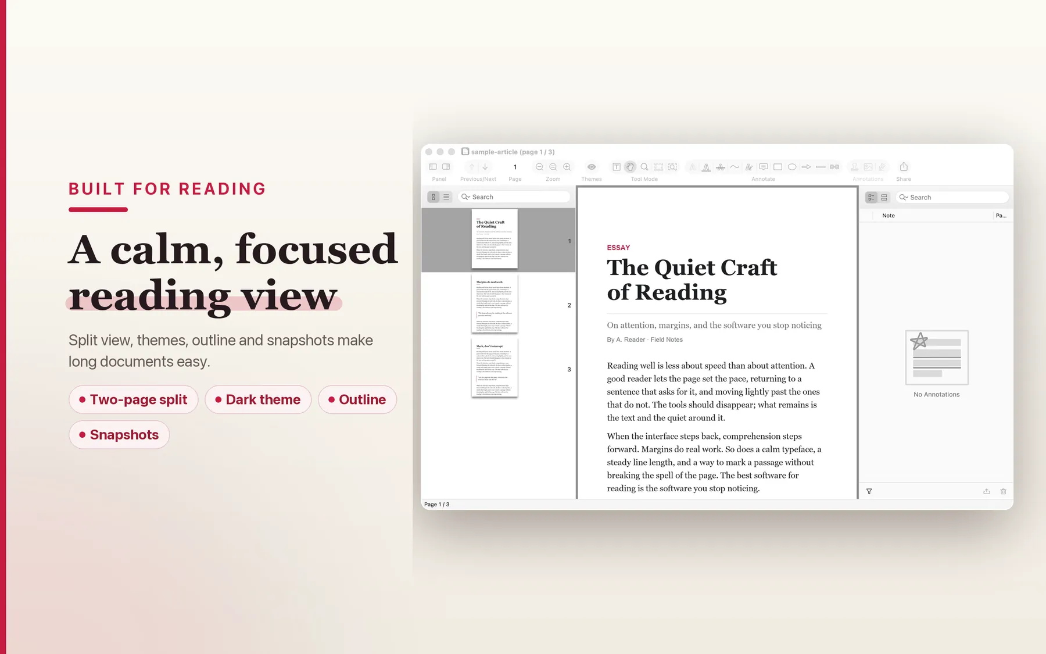The height and width of the screenshot is (654, 1046).
Task: Select the snapshot tool mode
Action: tap(672, 167)
